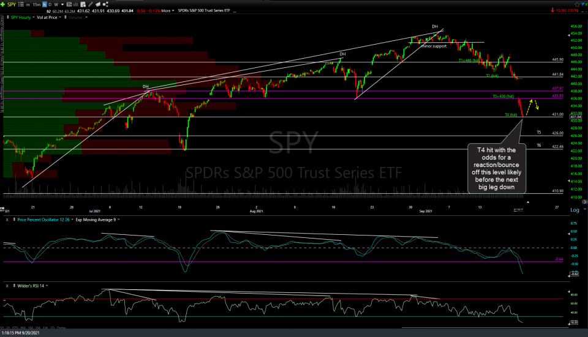The width and height of the screenshot is (588, 337).
Task: Open the symbol list icon next to SPY
Action: pyautogui.click(x=21, y=4)
